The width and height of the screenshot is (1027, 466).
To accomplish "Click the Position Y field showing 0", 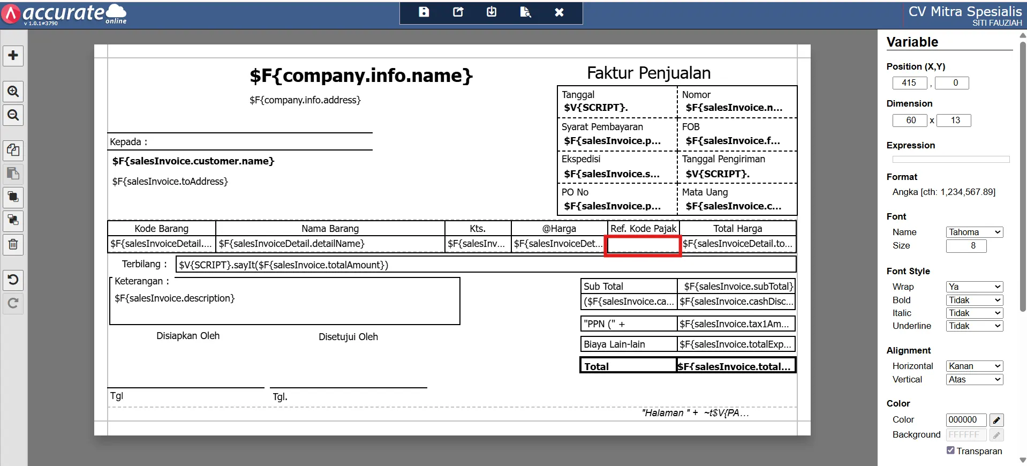I will 952,83.
